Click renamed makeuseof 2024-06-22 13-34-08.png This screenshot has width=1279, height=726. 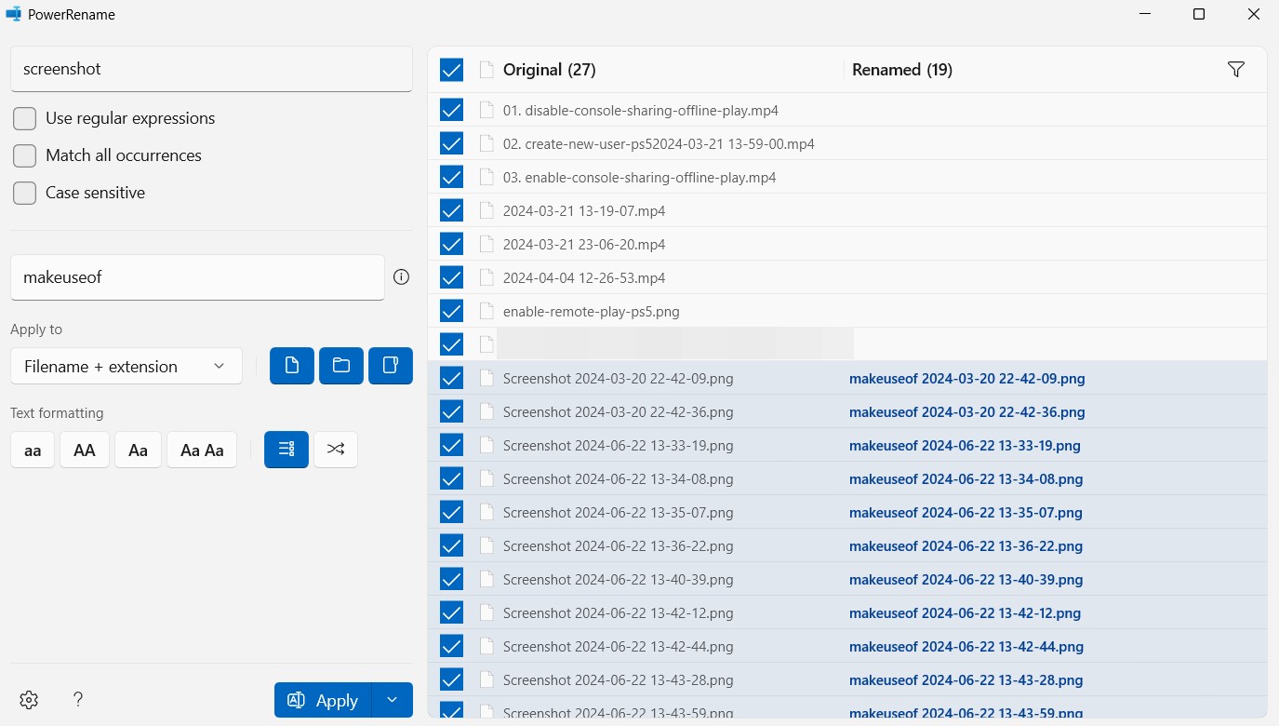[966, 478]
